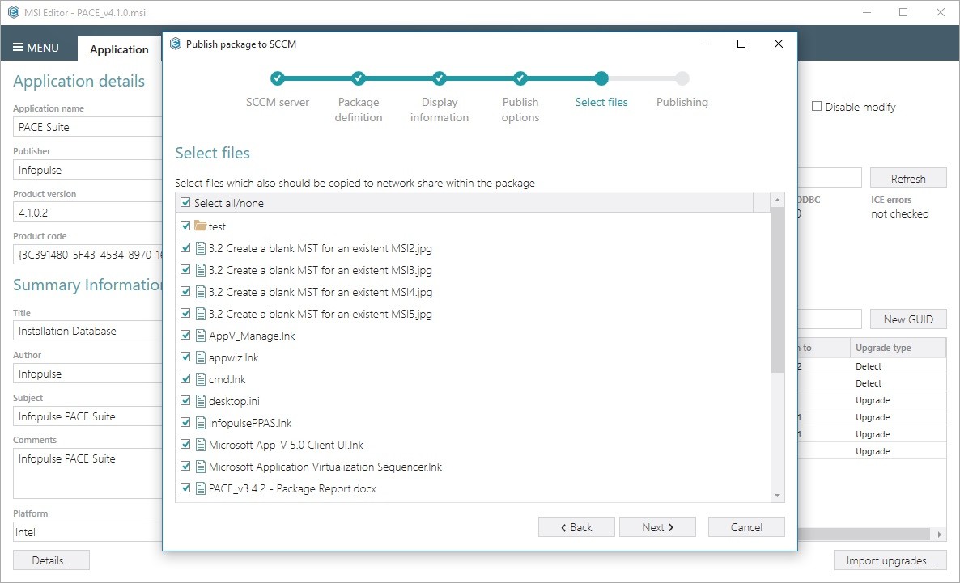Click the Display information step circle
The height and width of the screenshot is (583, 960).
coord(439,78)
